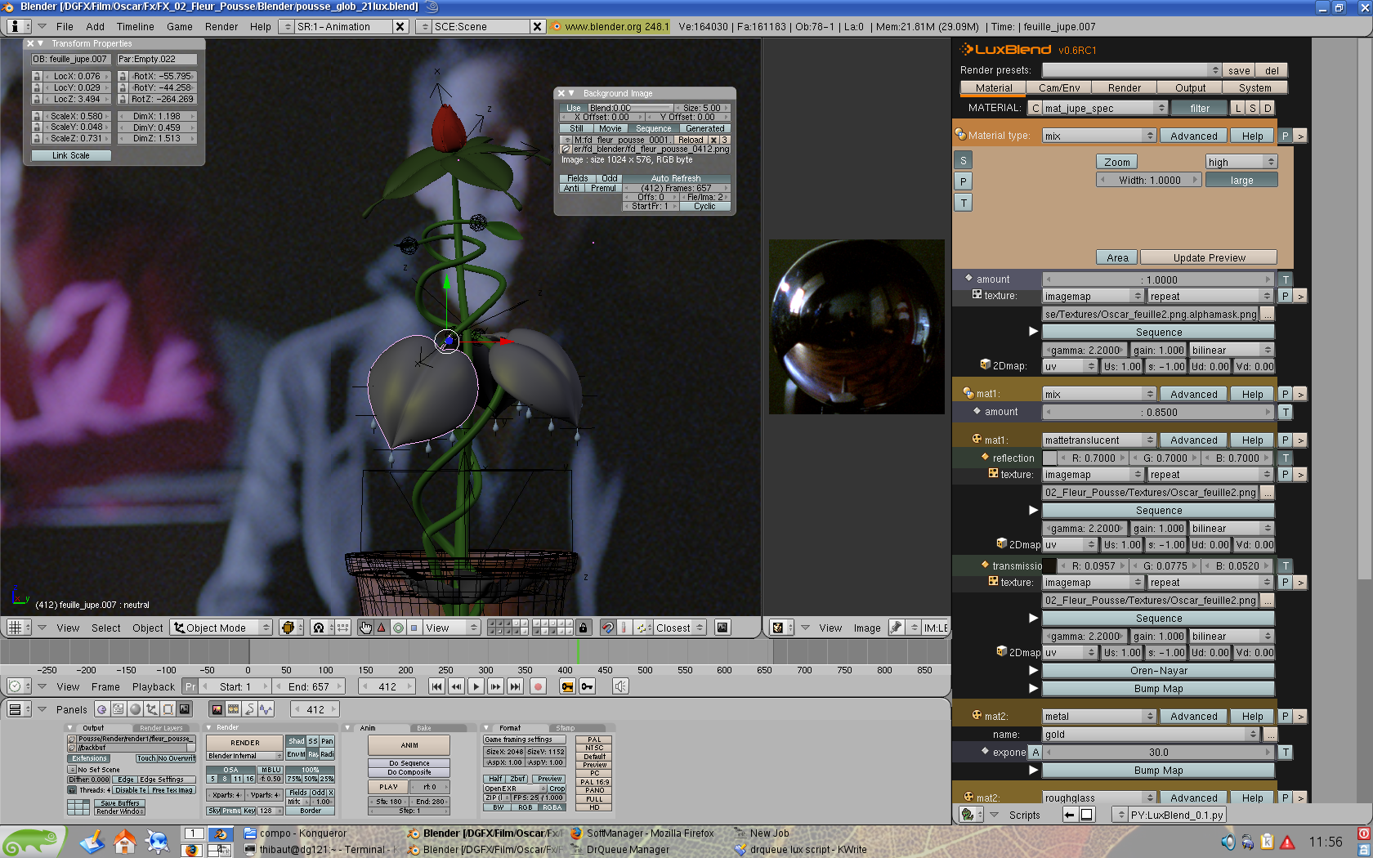Toggle Do Composite in Anim panel

tap(409, 772)
